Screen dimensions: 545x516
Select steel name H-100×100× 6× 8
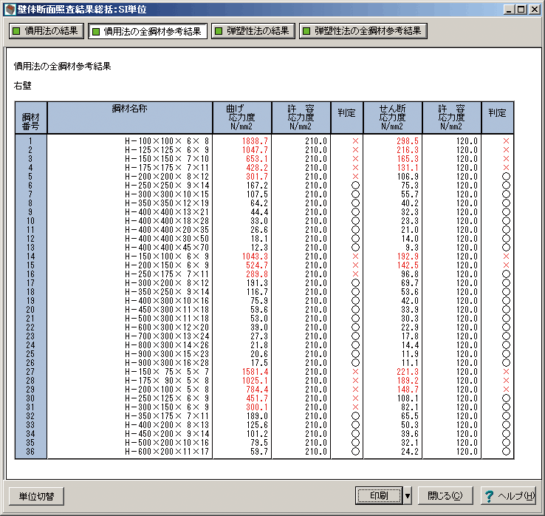[167, 141]
